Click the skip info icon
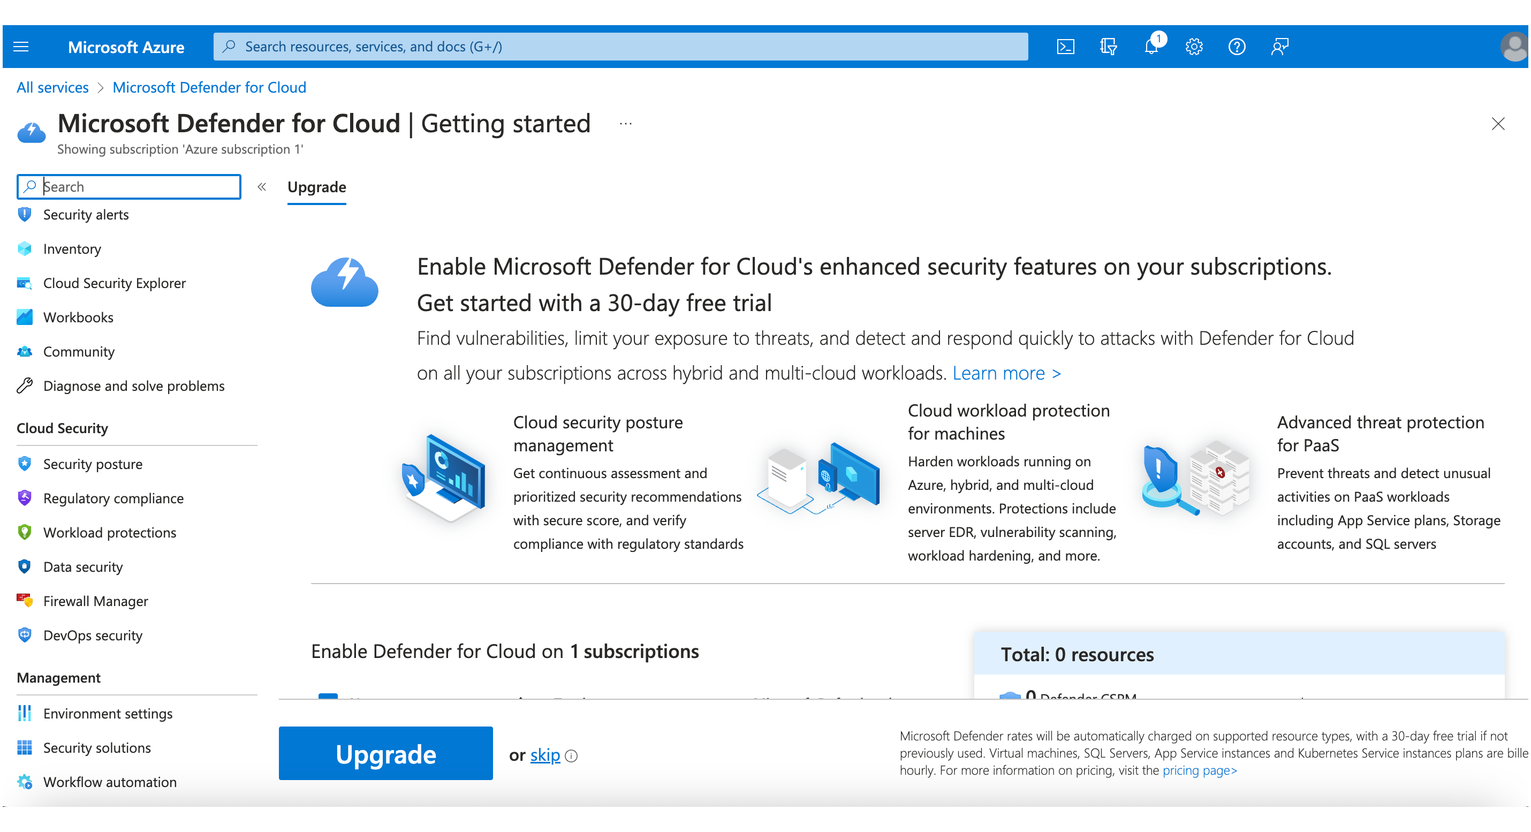Screen dimensions: 1531x832 click(571, 756)
